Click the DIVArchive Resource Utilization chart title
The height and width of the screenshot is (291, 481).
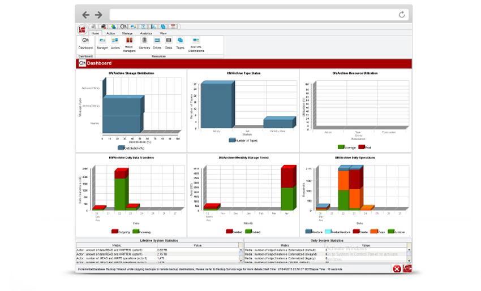point(355,73)
